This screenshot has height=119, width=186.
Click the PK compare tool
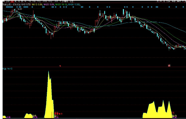pos(161,1)
